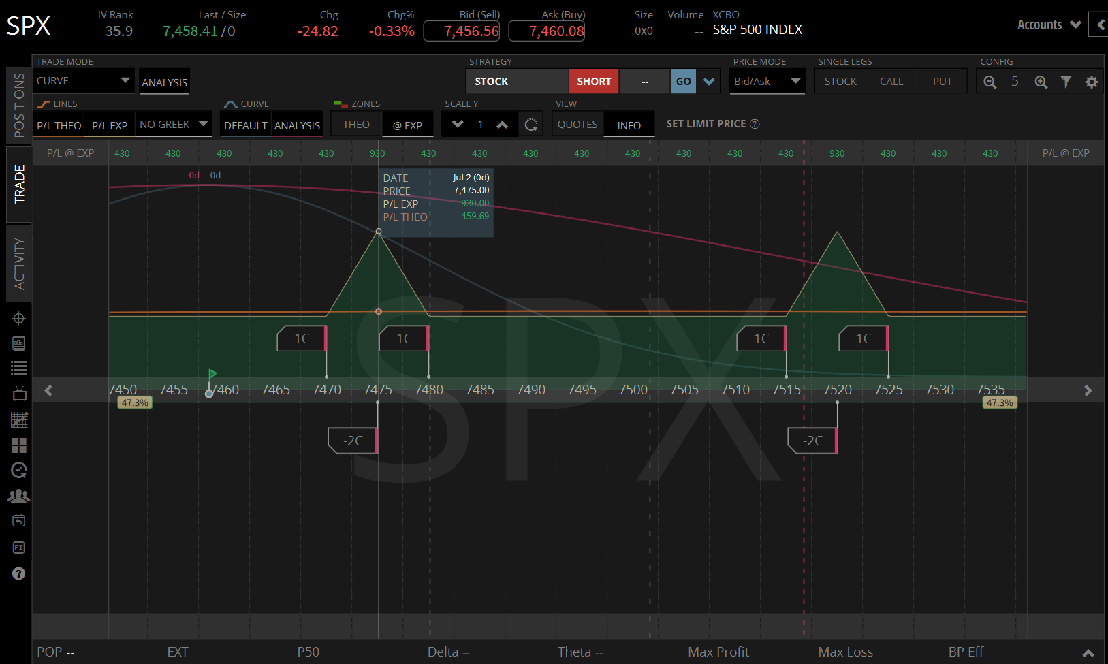Zoom out strikes with the minus magnifier
This screenshot has width=1108, height=664.
click(990, 82)
